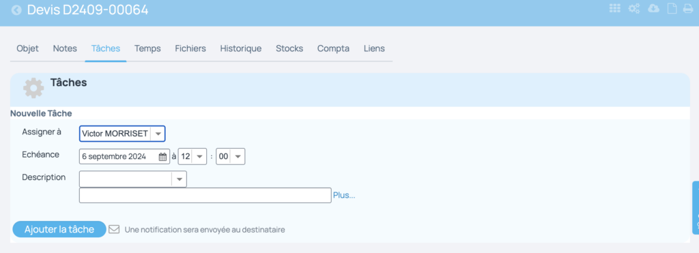Image resolution: width=699 pixels, height=253 pixels.
Task: Click the Plus... link
Action: click(344, 196)
